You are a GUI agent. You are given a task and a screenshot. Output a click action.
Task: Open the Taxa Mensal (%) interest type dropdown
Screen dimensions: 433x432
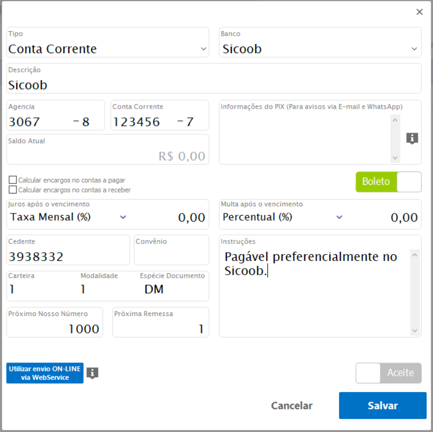click(x=123, y=217)
